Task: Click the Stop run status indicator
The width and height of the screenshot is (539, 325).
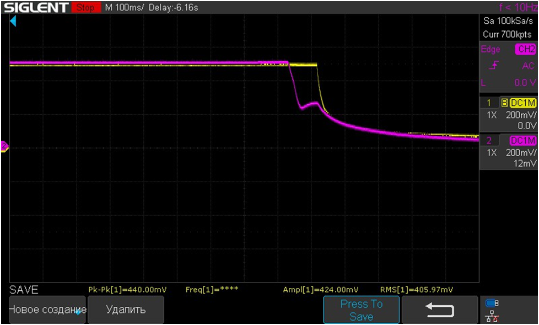Action: pyautogui.click(x=87, y=7)
